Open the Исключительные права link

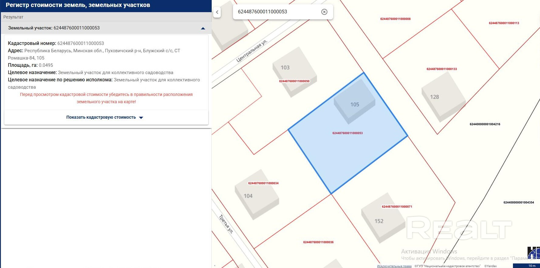point(394,266)
